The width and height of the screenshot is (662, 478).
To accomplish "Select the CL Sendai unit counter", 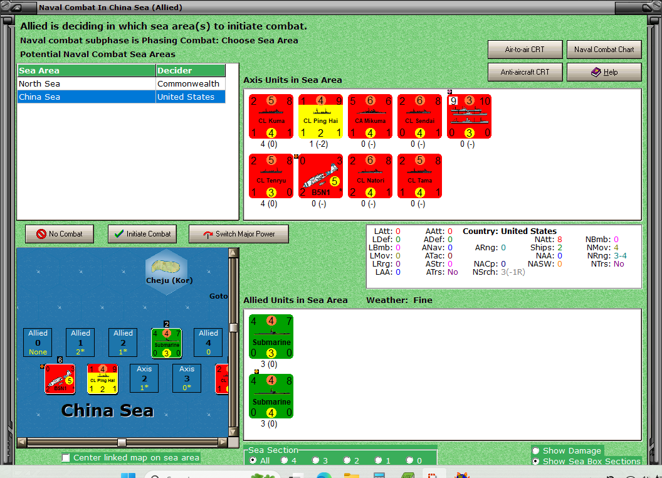I will click(419, 116).
